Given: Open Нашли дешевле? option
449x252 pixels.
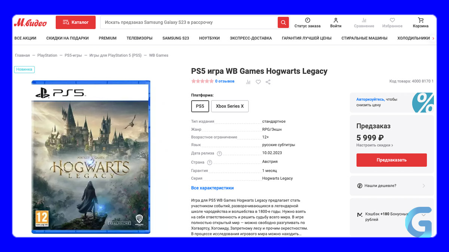Looking at the screenshot, I should 392,186.
